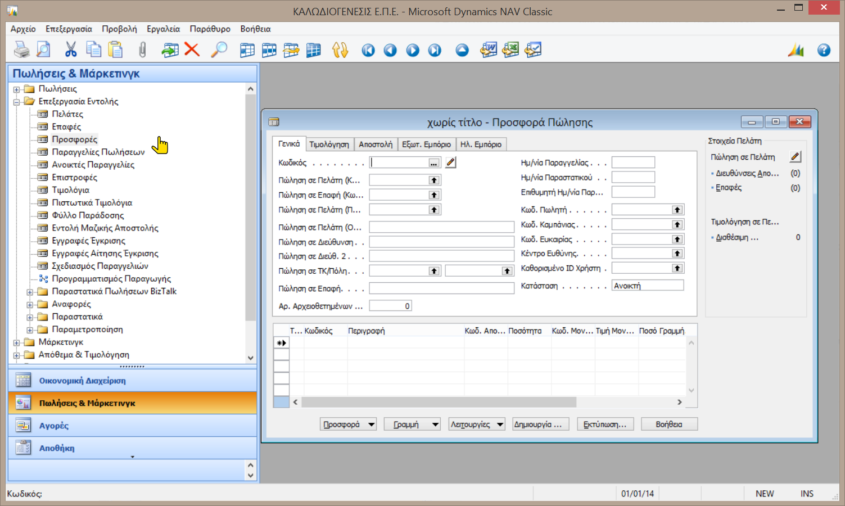Click the Δημιουργία ... button

(x=541, y=424)
